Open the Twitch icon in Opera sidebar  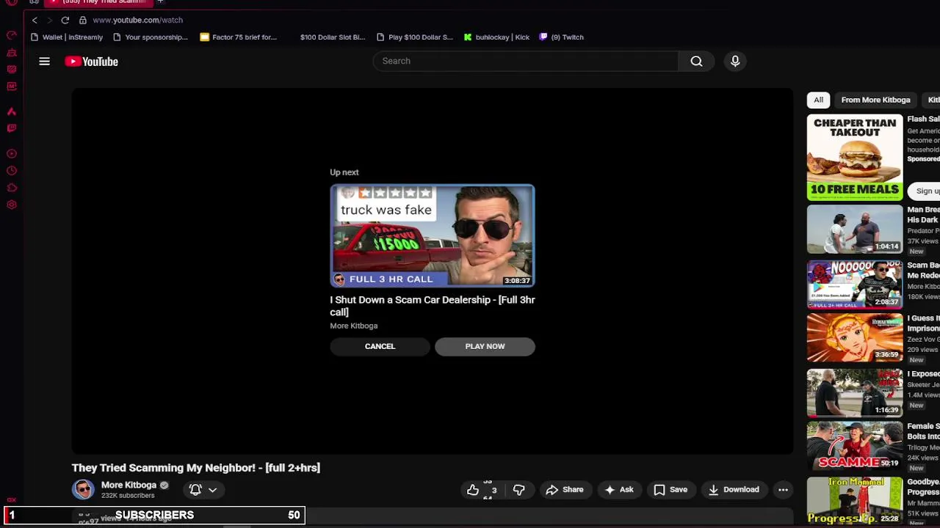(11, 128)
